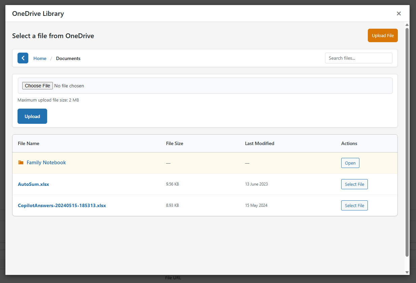Click the File Size column header
Screen dimensions: 416x283
point(174,143)
